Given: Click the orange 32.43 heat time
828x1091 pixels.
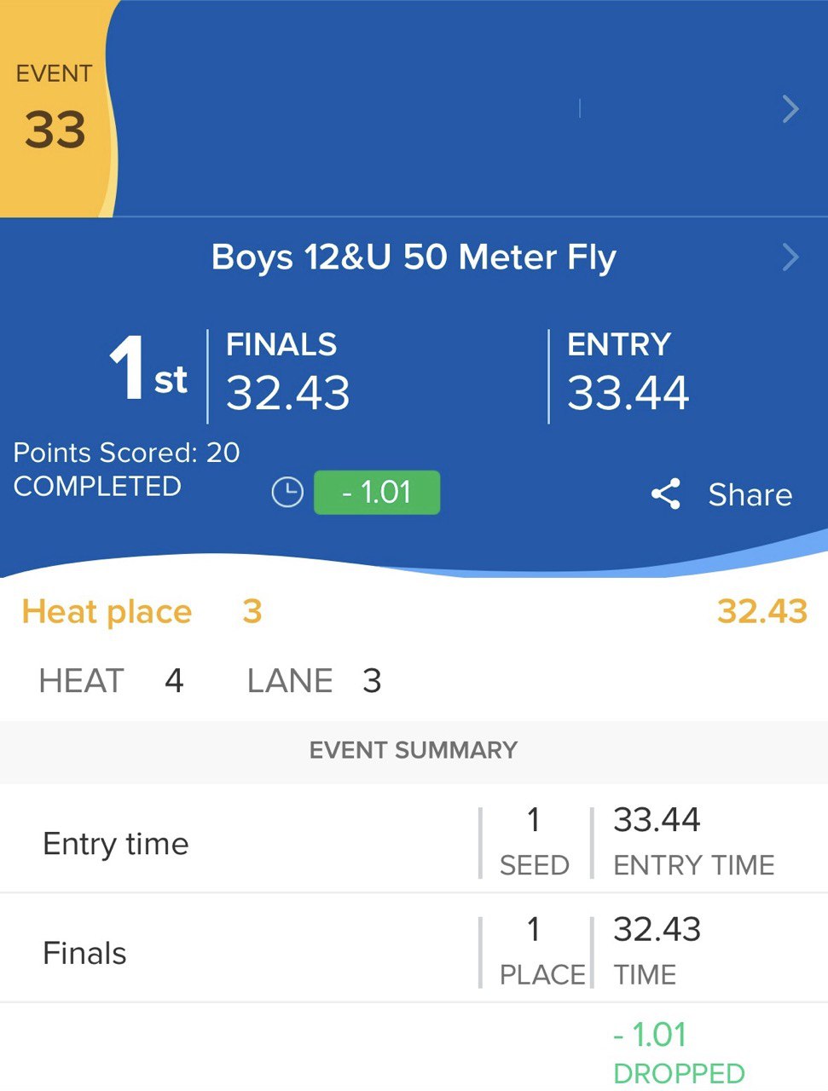Looking at the screenshot, I should coord(761,611).
